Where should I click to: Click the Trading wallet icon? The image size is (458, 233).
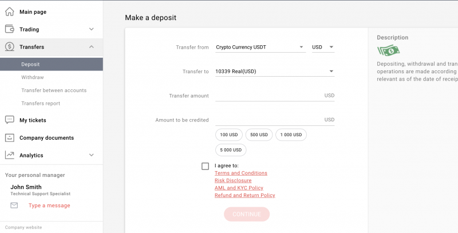(9, 29)
